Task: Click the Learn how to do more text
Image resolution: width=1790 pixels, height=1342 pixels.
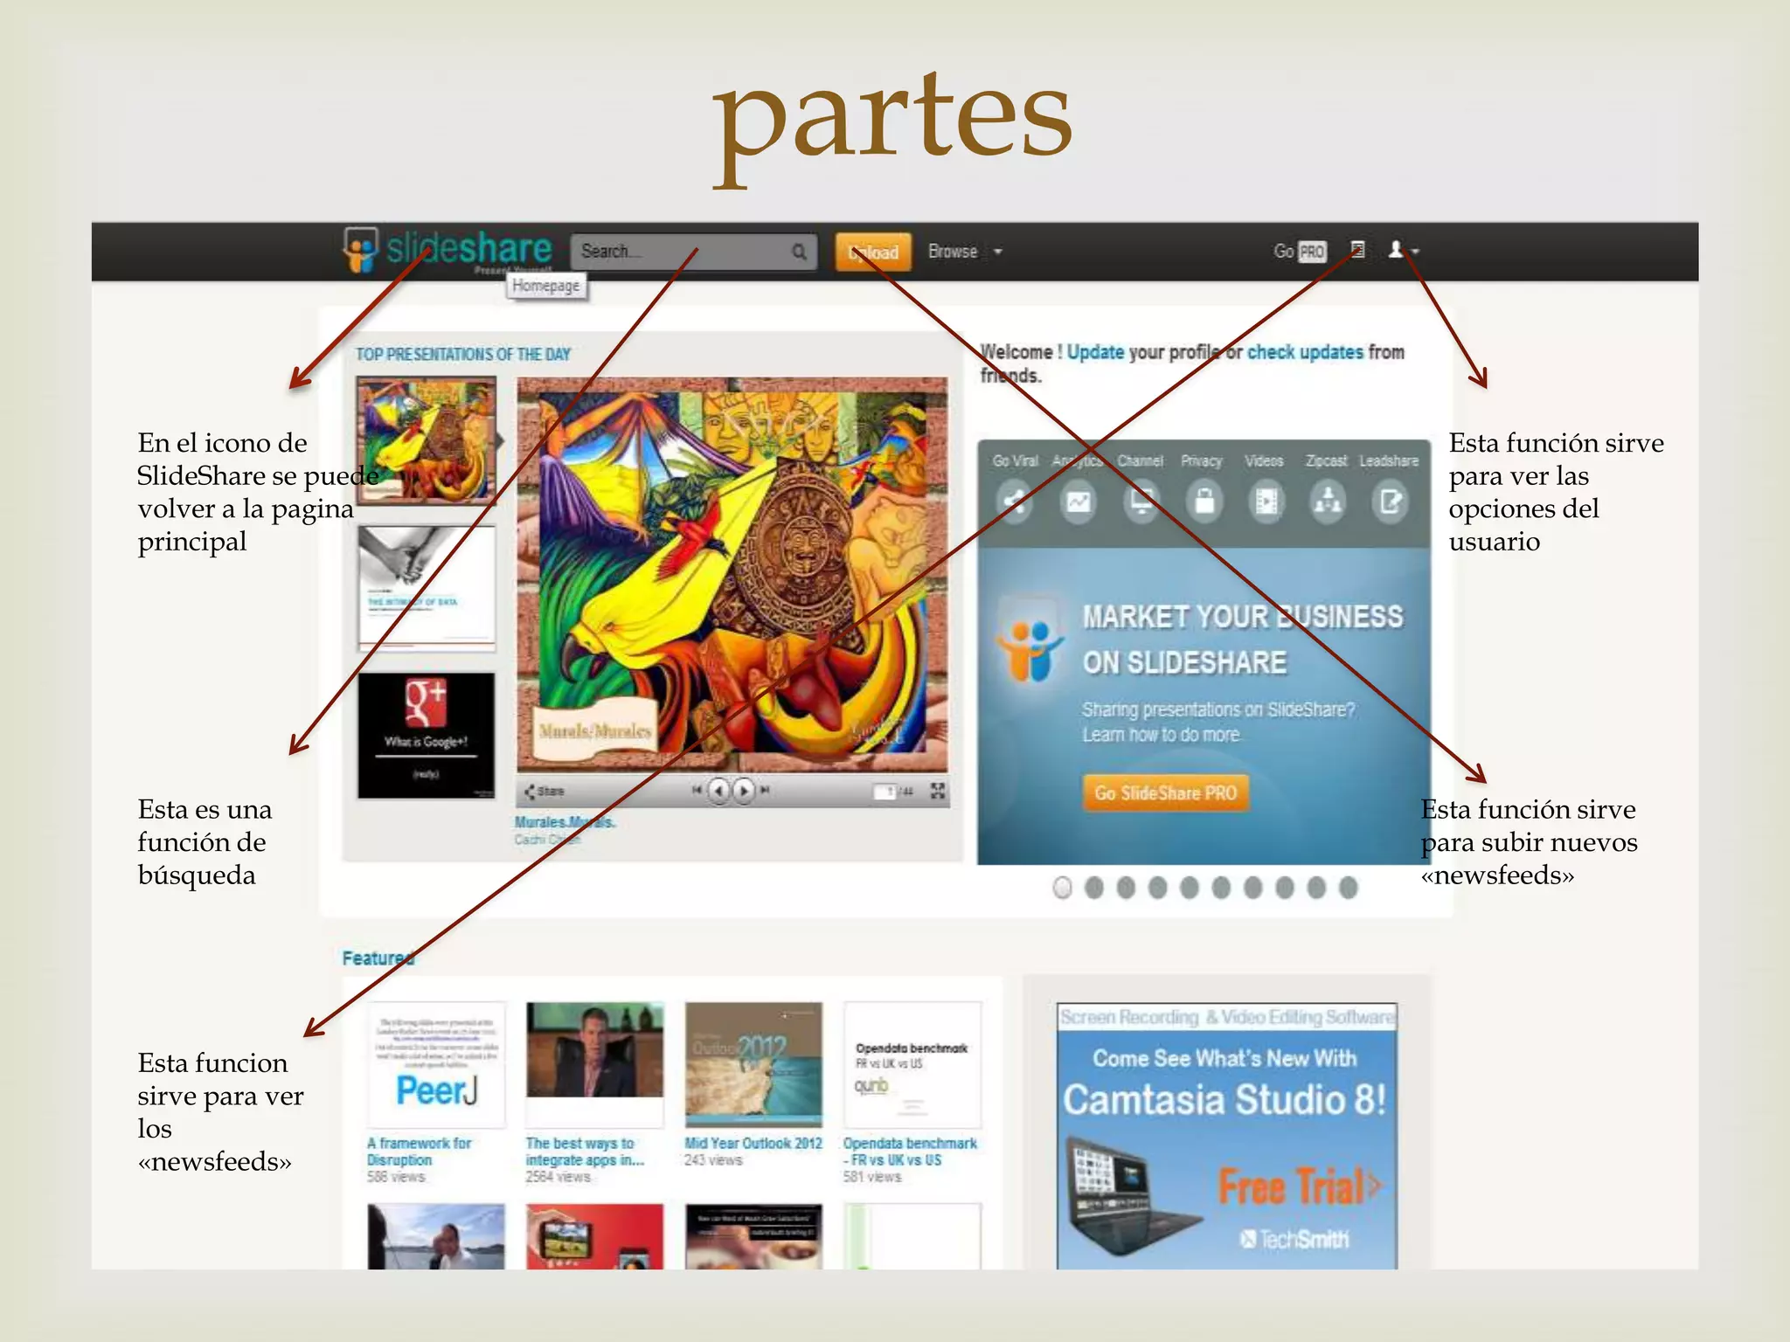Action: point(1161,735)
